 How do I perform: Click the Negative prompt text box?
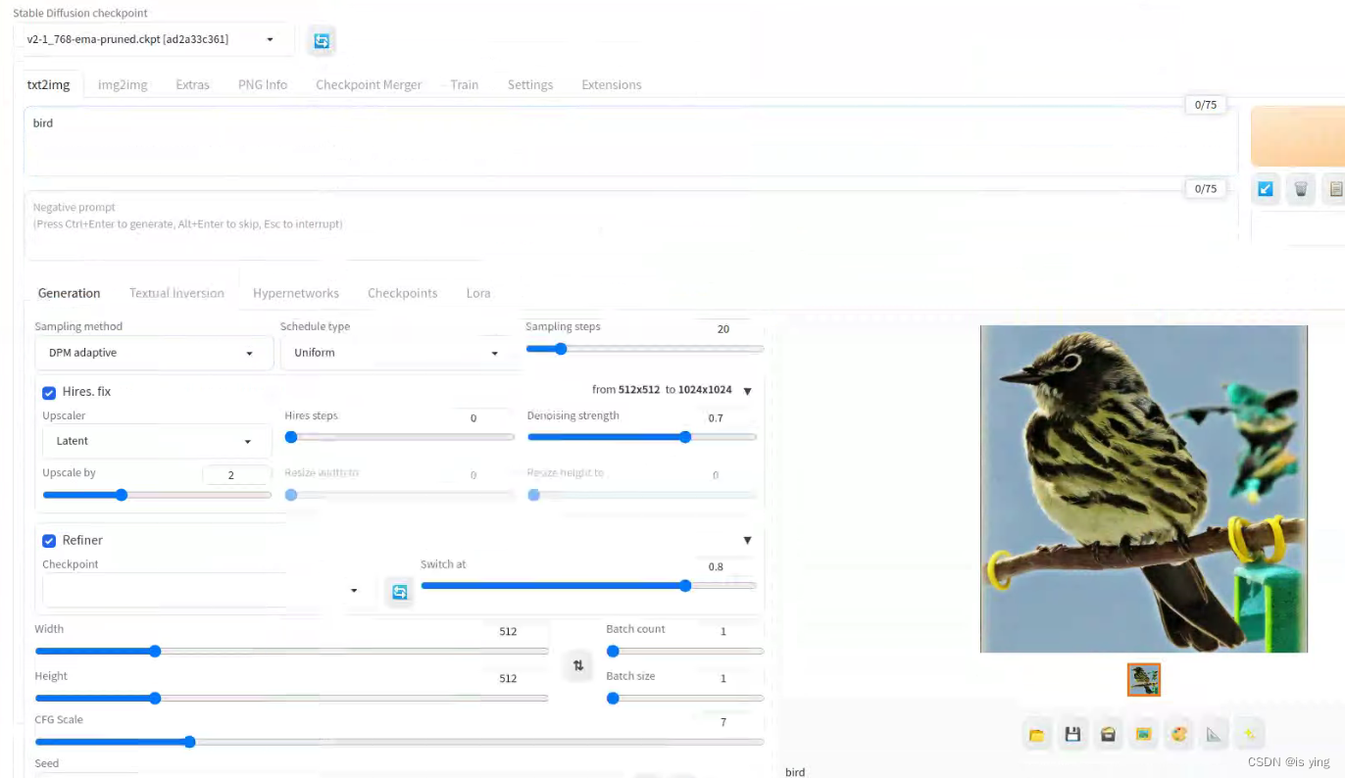630,225
